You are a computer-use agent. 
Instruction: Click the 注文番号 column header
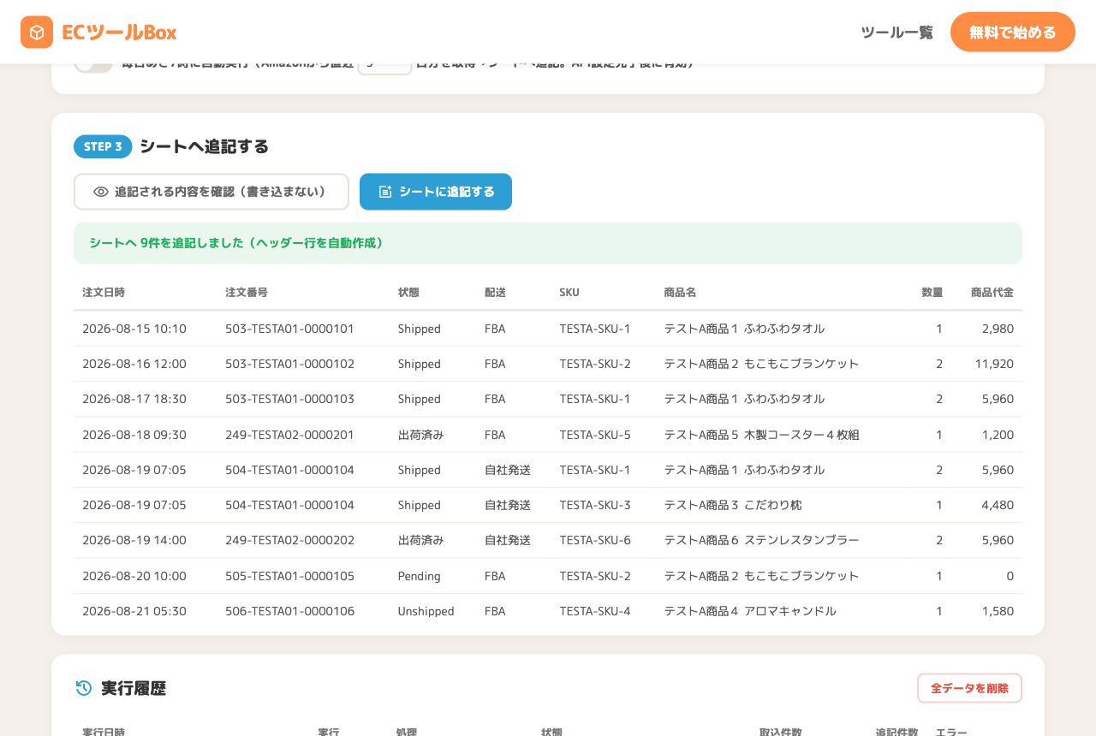pyautogui.click(x=247, y=293)
